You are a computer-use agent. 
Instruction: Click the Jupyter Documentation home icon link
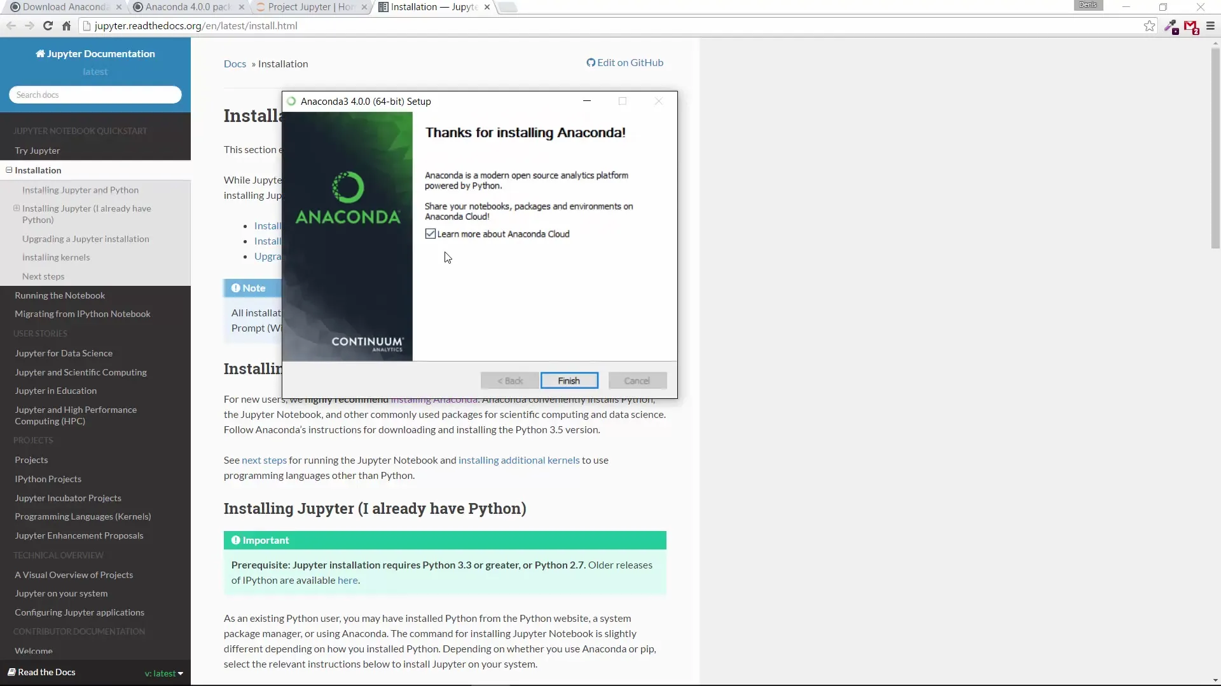[95, 54]
